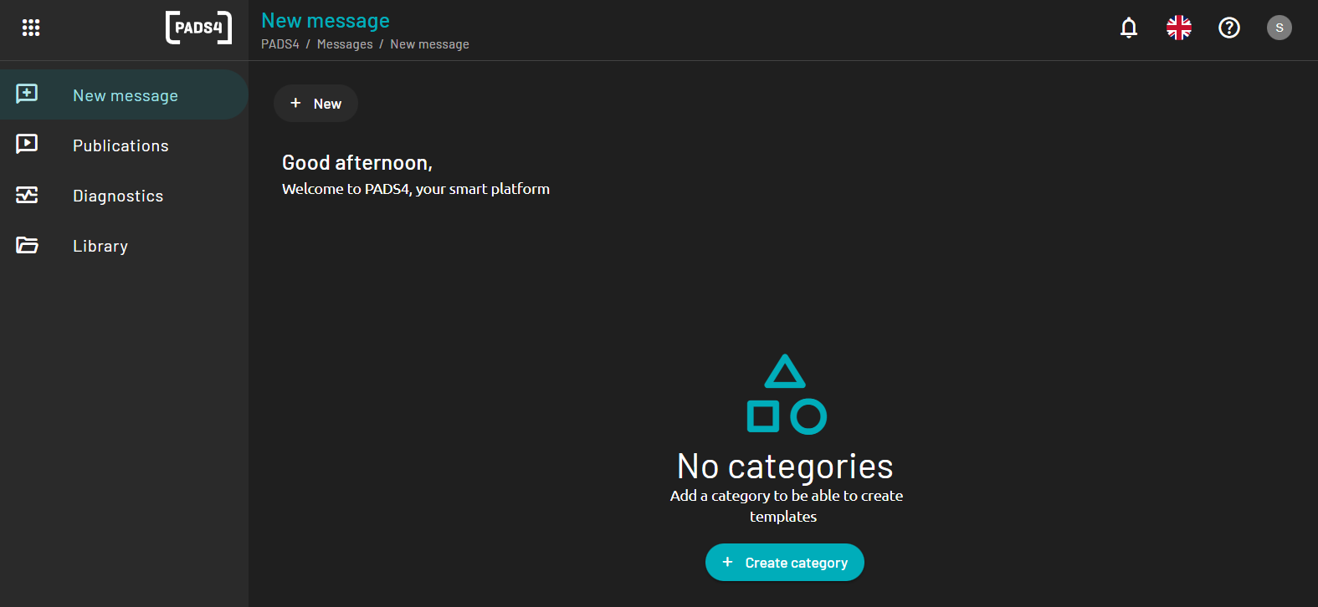
Task: Click the New button
Action: (x=315, y=104)
